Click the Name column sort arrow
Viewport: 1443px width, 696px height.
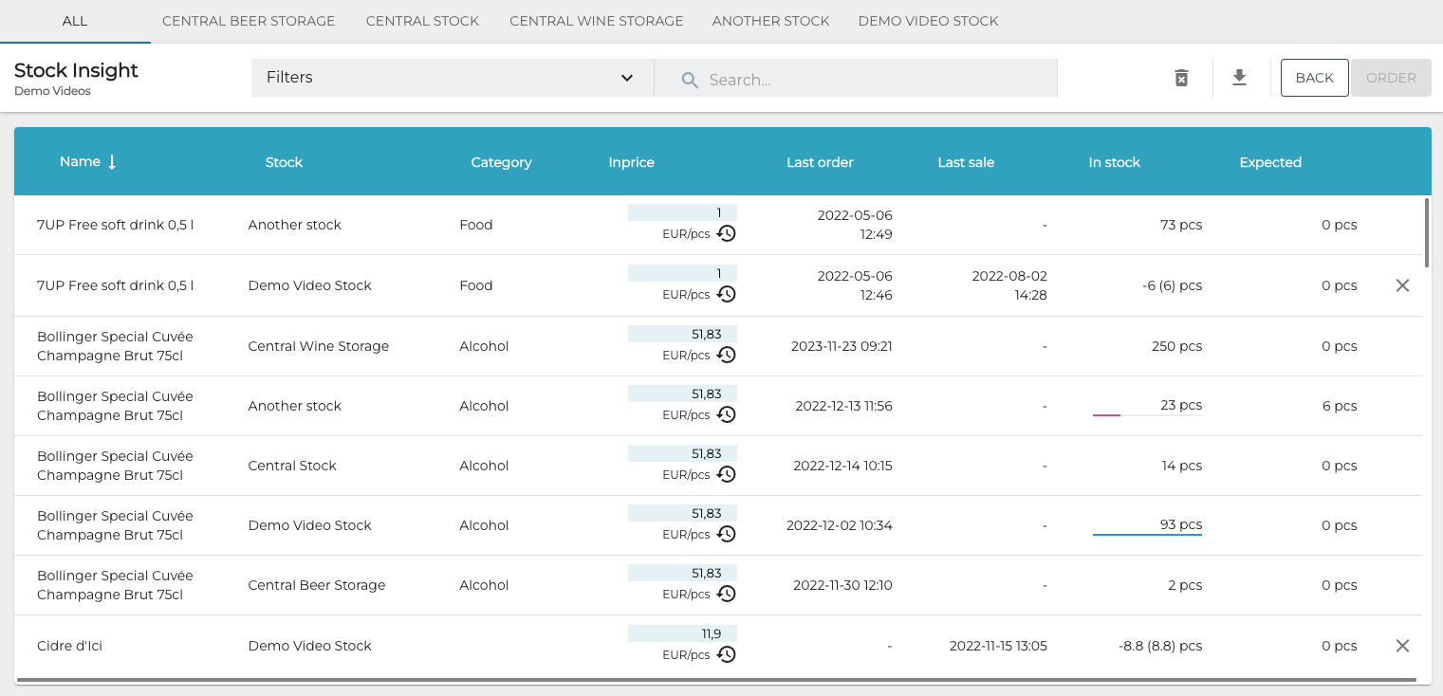point(112,162)
